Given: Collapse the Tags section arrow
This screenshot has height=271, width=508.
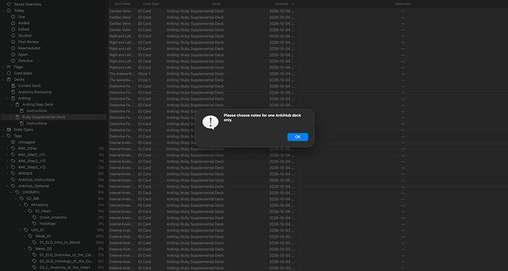Looking at the screenshot, I should [x=3, y=136].
